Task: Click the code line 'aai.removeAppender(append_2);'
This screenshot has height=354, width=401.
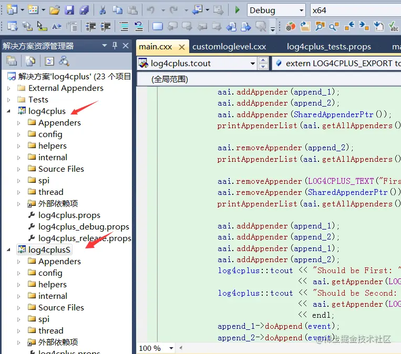Action: pyautogui.click(x=286, y=148)
